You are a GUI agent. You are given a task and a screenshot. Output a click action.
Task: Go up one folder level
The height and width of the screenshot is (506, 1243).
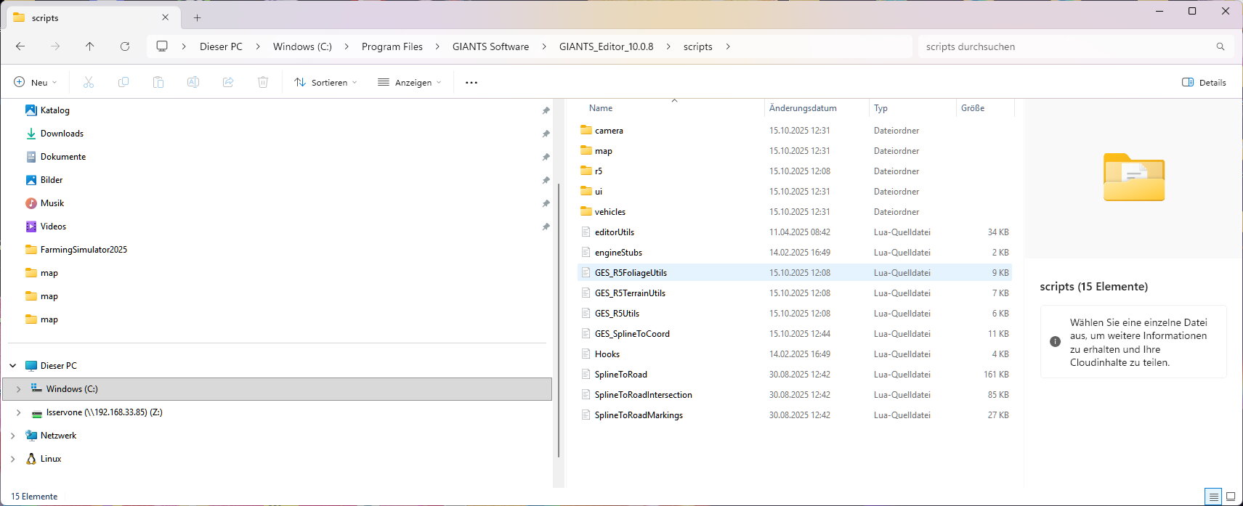pyautogui.click(x=90, y=46)
